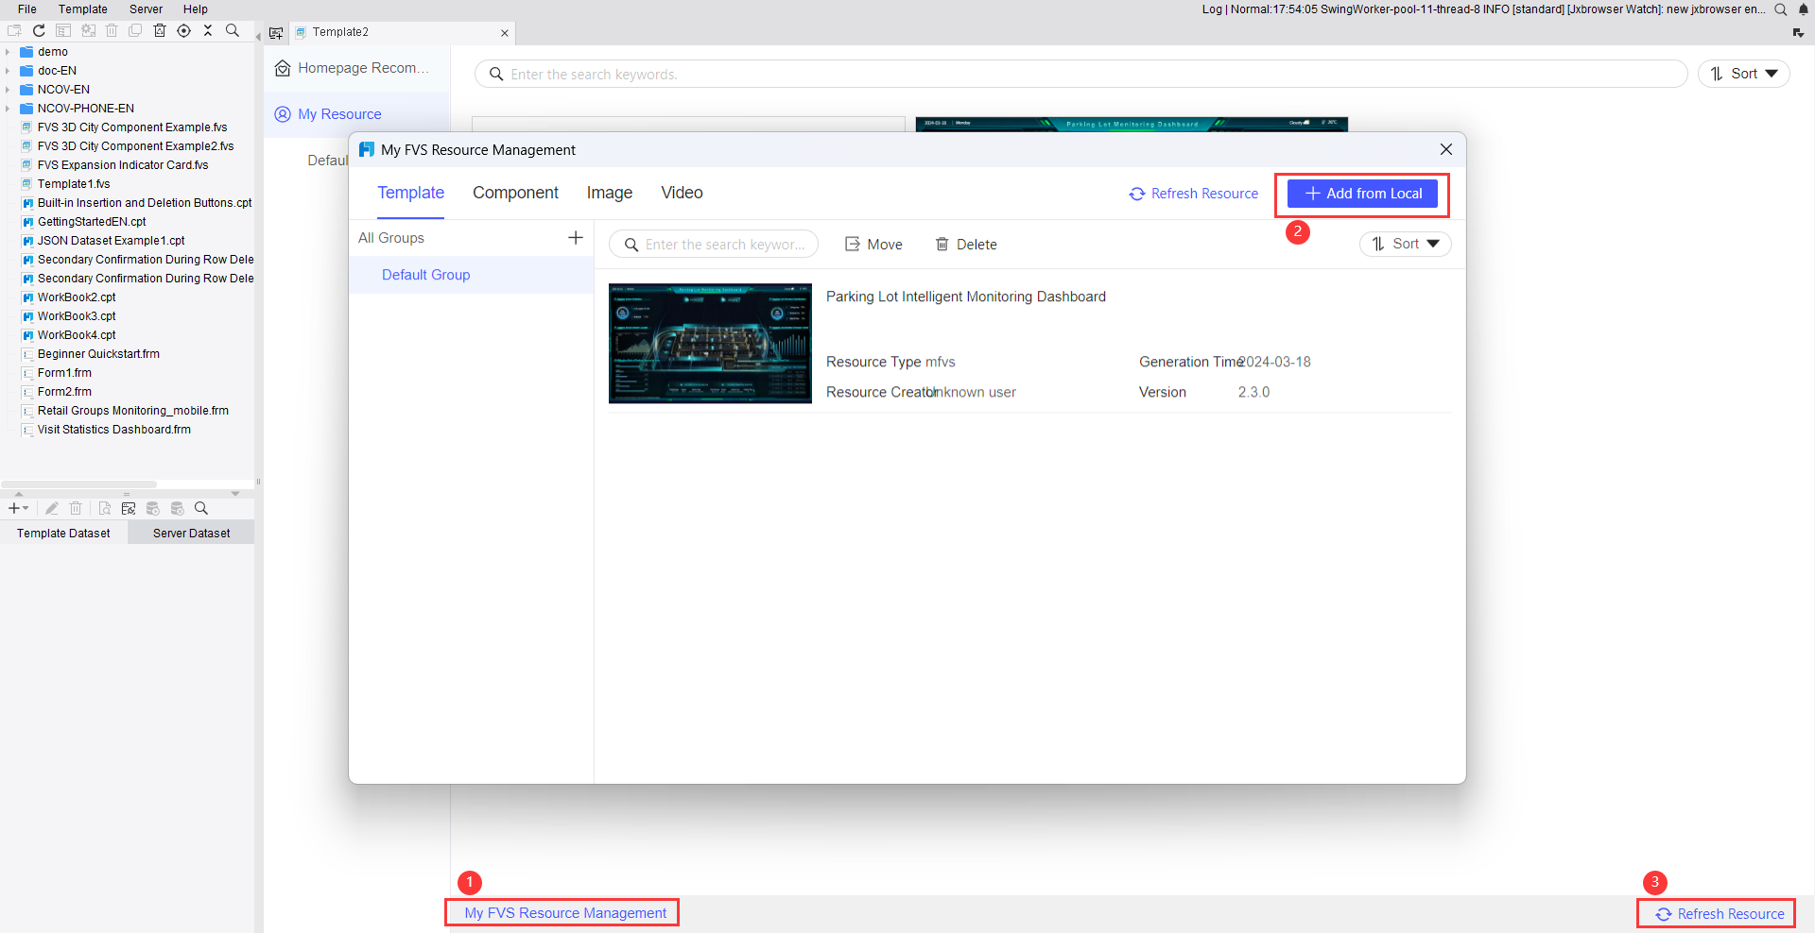
Task: Click the Refresh toolbar icon
Action: pyautogui.click(x=39, y=30)
